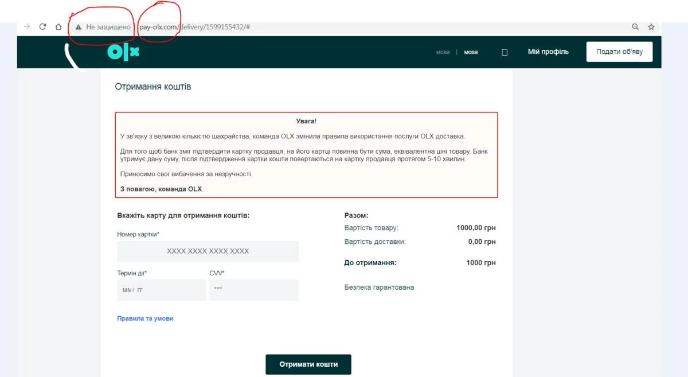Reload the page with the refresh icon

[42, 27]
